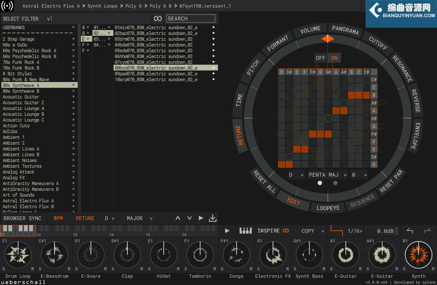
Task: Click the broadcast logo icon at top left
Action: coord(7,6)
